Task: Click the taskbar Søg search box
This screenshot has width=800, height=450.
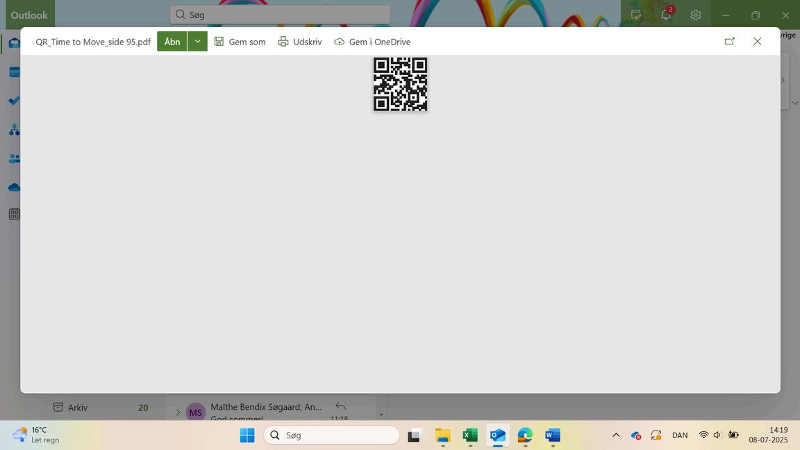Action: (x=332, y=435)
